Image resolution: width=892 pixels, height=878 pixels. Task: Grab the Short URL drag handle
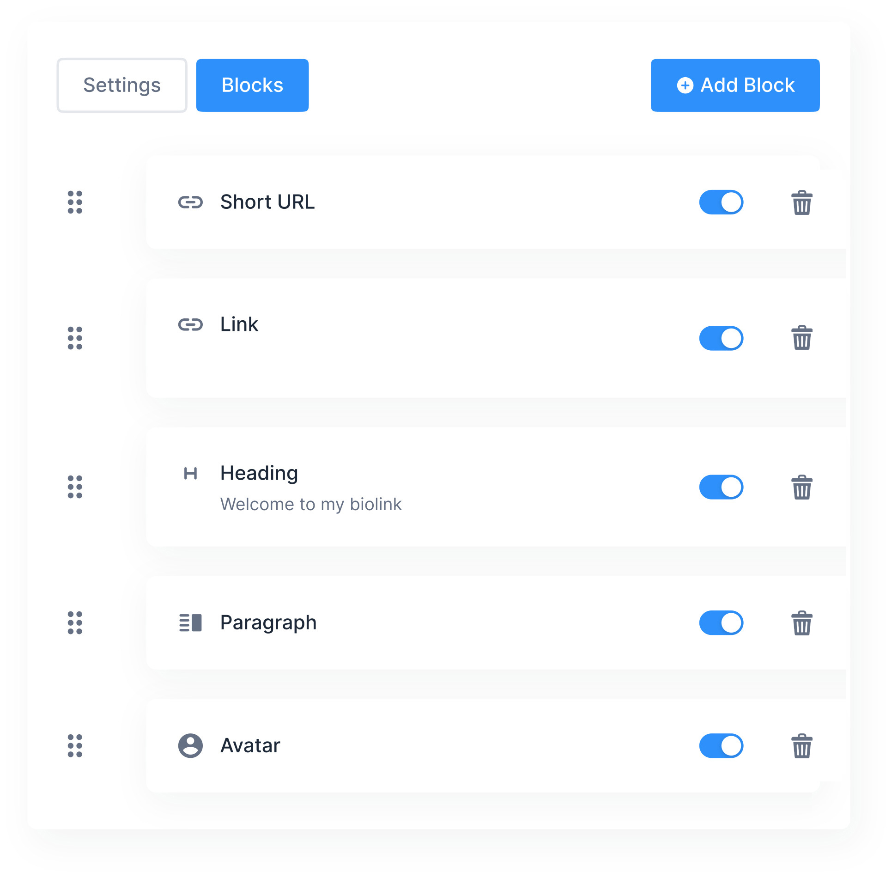[75, 202]
